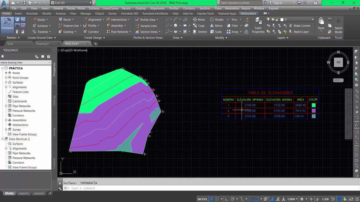The width and height of the screenshot is (360, 202).
Task: Expand the Alignments node under PRÁCTICA
Action: point(6,87)
